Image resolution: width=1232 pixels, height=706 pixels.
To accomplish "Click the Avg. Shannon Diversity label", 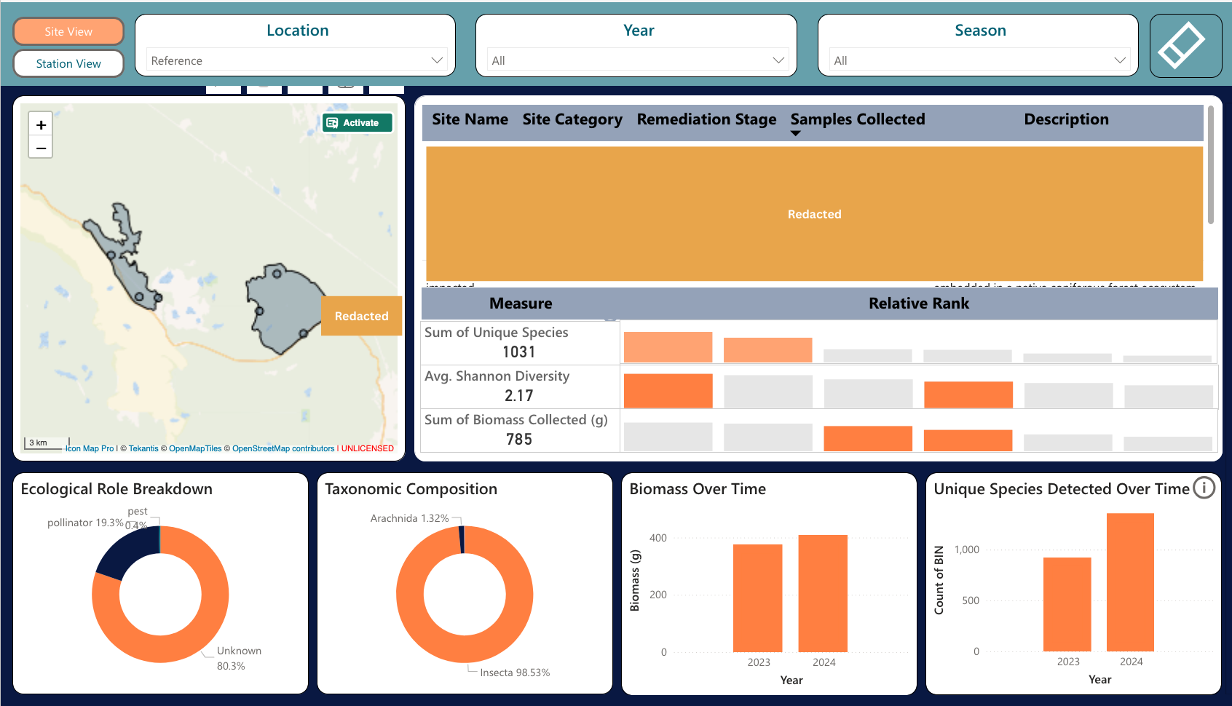I will (497, 376).
